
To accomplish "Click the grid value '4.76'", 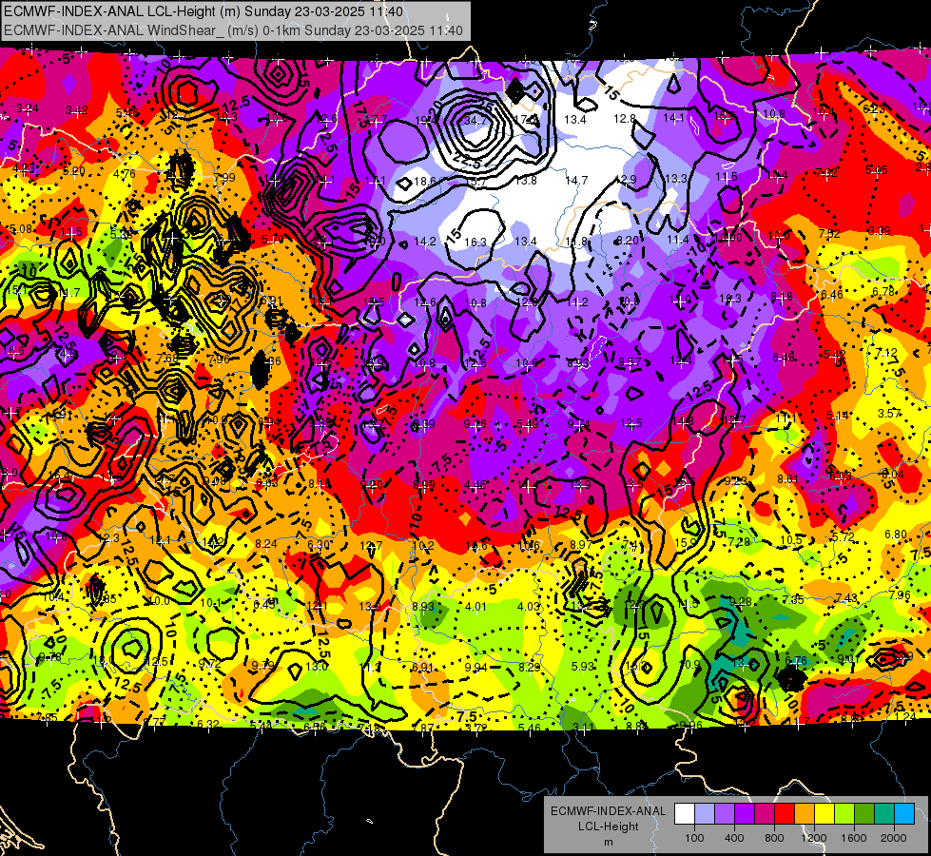I will click(124, 173).
